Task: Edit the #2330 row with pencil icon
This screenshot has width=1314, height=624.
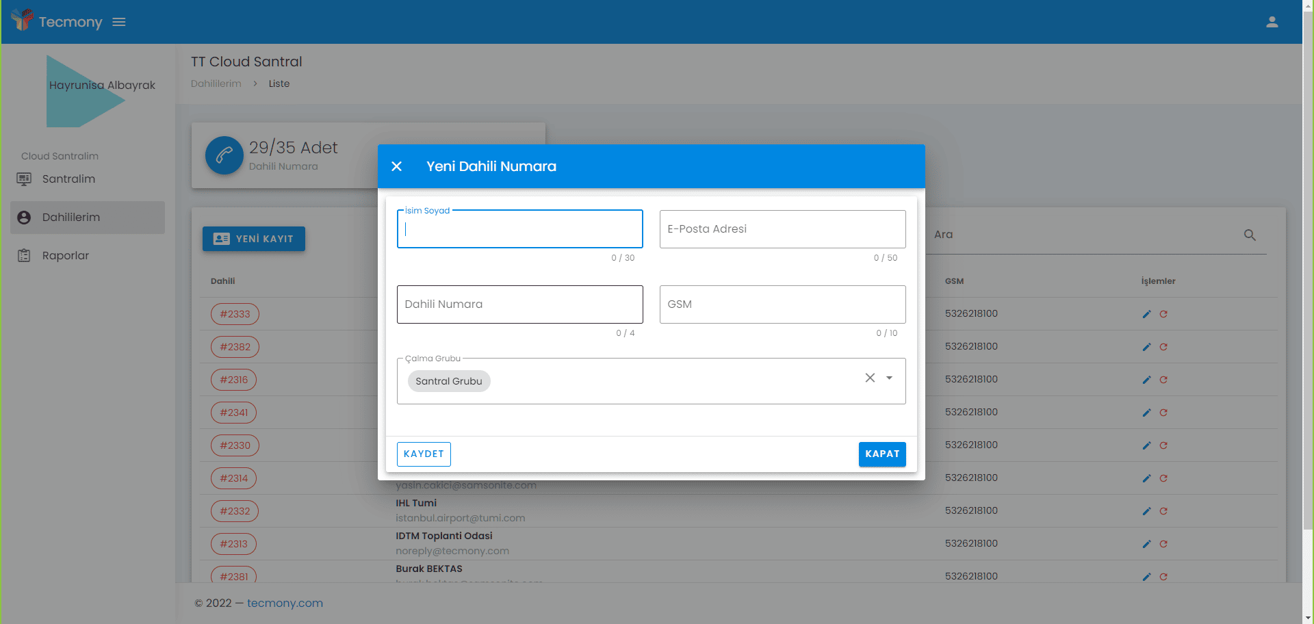Action: pyautogui.click(x=1146, y=445)
